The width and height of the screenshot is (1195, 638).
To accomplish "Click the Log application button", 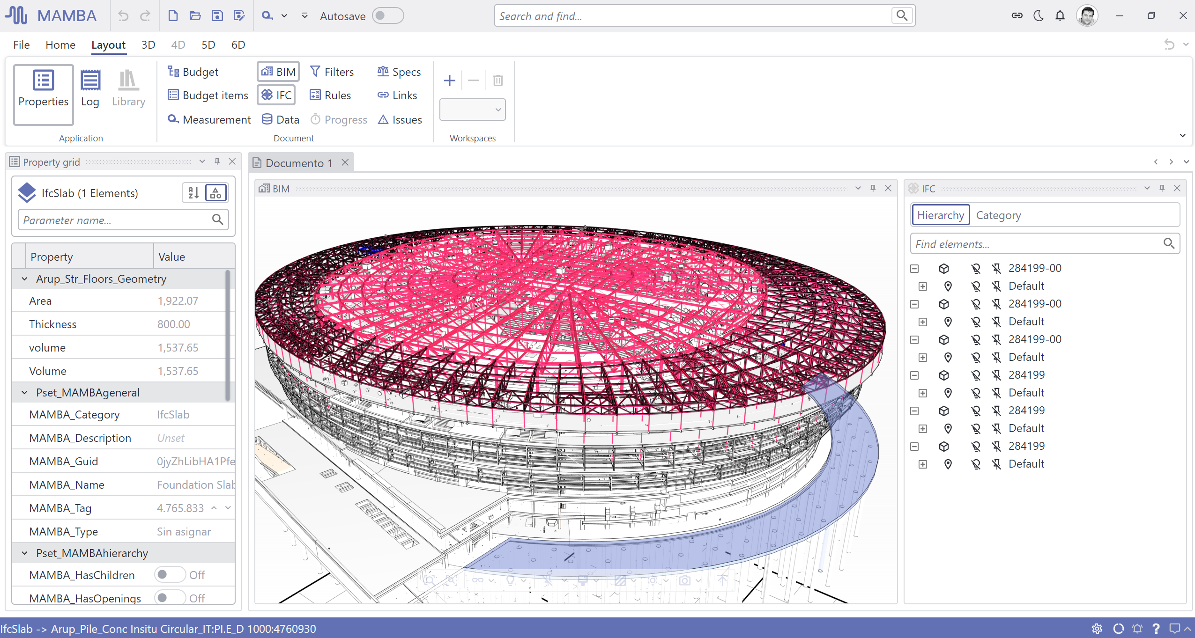I will [x=90, y=89].
